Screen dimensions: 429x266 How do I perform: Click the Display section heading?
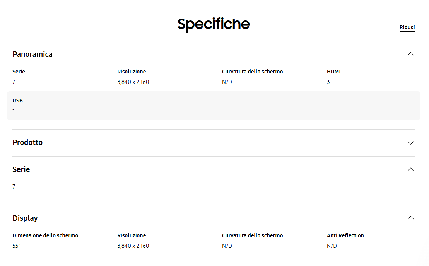point(25,218)
